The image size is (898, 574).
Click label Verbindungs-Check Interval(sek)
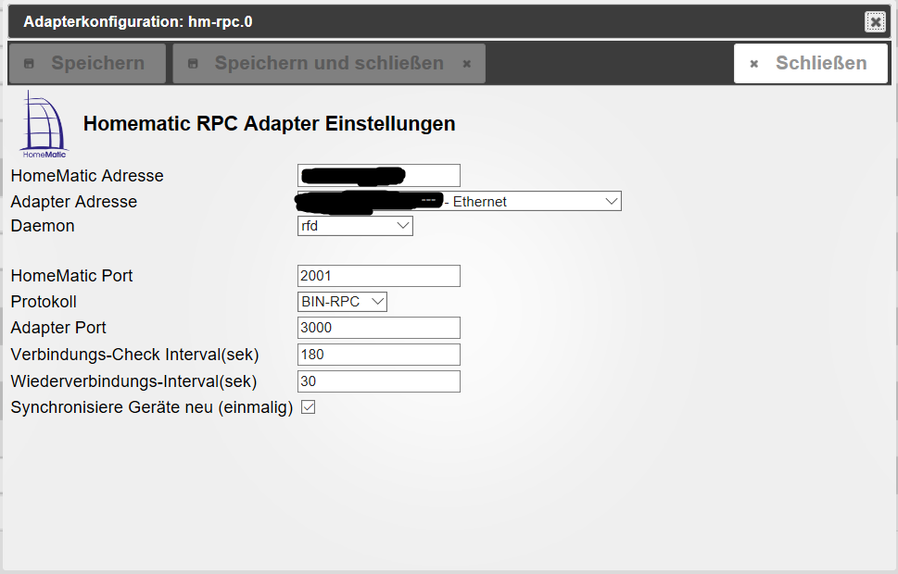tap(134, 355)
